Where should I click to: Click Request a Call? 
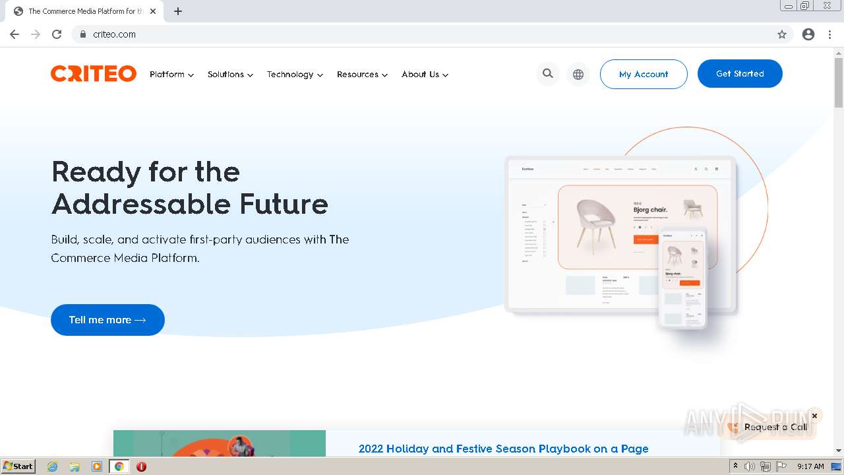click(x=769, y=427)
